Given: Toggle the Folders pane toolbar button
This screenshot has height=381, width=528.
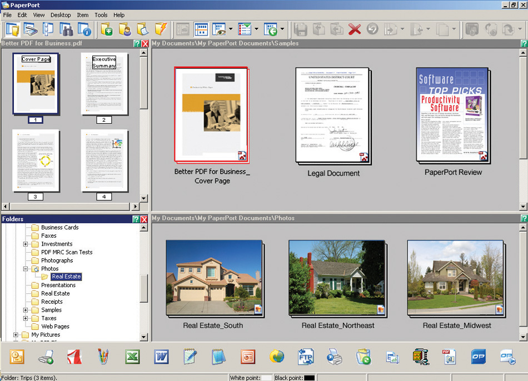Looking at the screenshot, I should point(12,29).
